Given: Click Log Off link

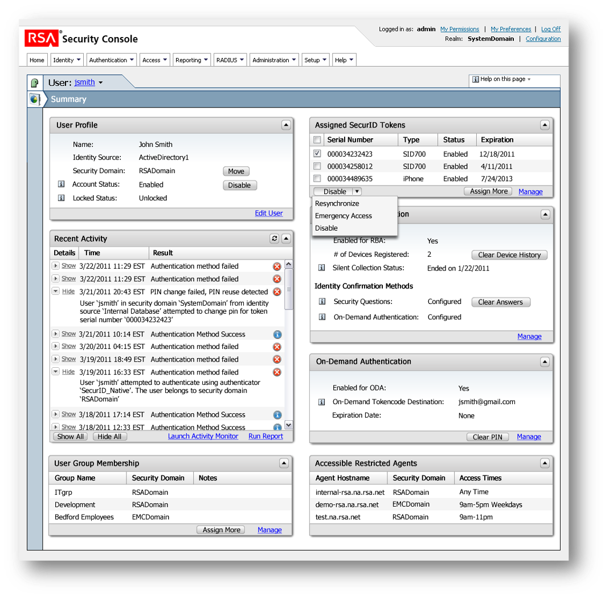Looking at the screenshot, I should click(551, 29).
